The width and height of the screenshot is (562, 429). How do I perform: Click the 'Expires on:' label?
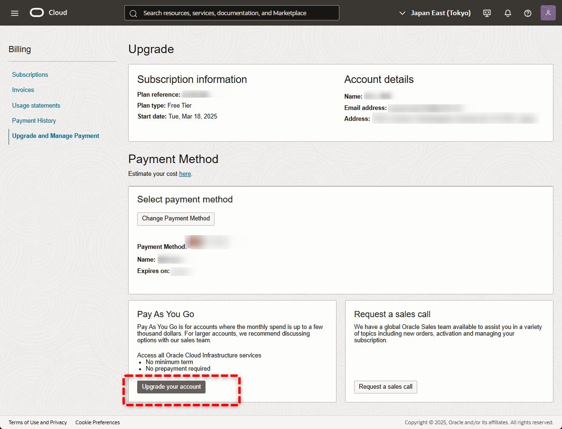(x=153, y=271)
